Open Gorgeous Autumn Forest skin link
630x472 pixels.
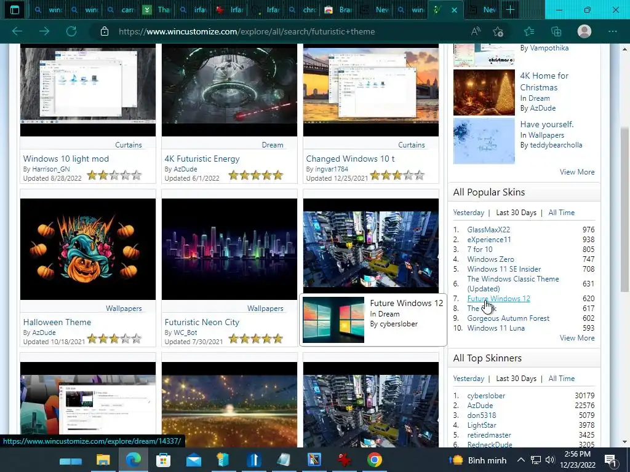tap(508, 318)
